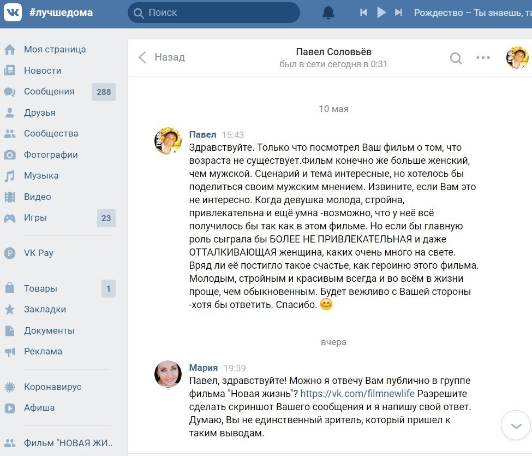Open Афиша section
The width and height of the screenshot is (532, 456).
(39, 407)
